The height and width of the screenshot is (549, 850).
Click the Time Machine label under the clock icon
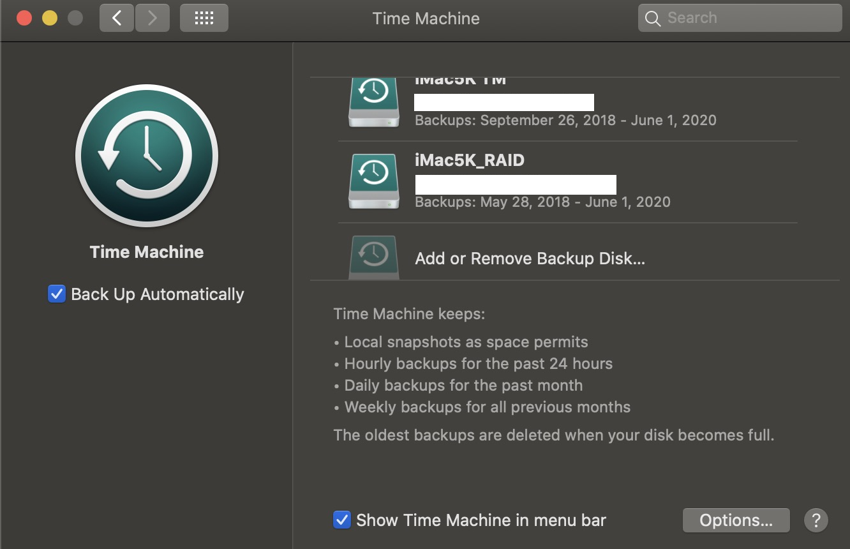tap(147, 252)
